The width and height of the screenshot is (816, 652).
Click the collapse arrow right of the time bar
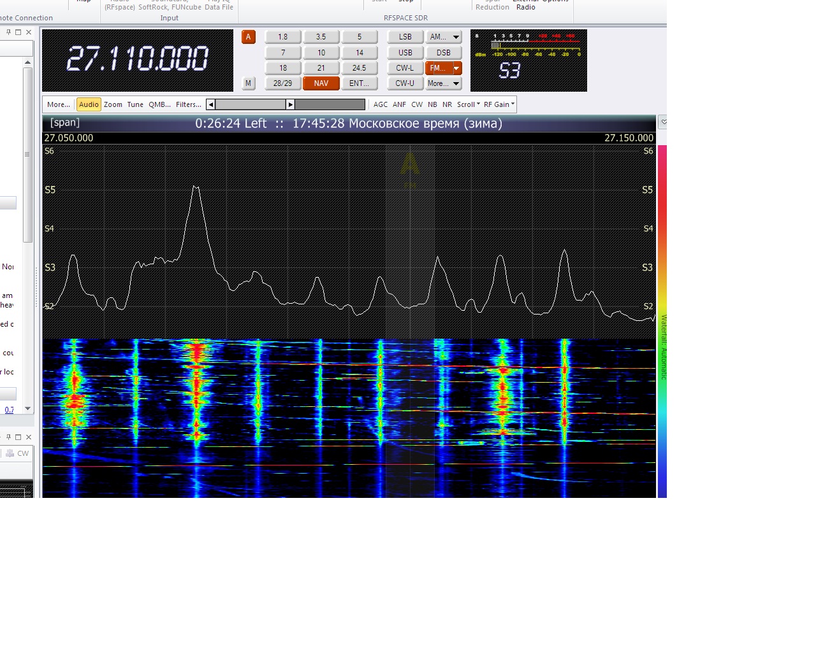663,122
